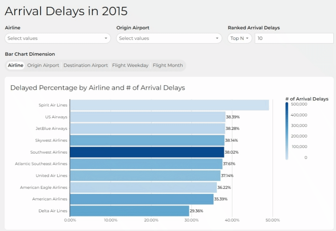
Task: Click the American Eagle Airlines axis label
Action: (x=44, y=187)
